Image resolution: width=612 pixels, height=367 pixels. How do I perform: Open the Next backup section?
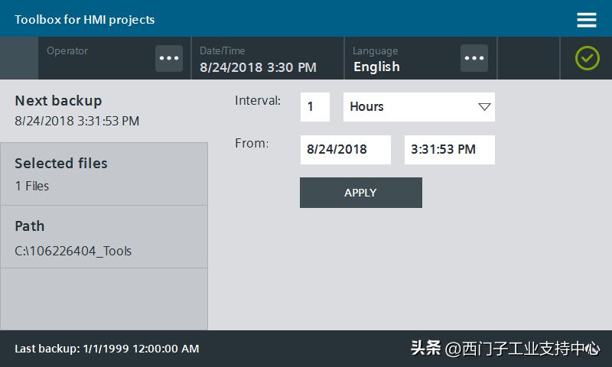click(103, 110)
